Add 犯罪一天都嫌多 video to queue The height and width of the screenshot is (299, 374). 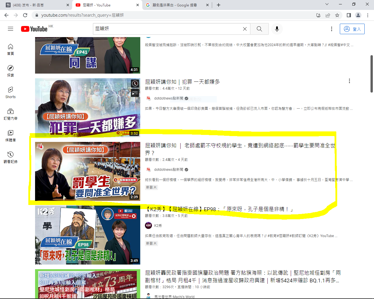135,93
